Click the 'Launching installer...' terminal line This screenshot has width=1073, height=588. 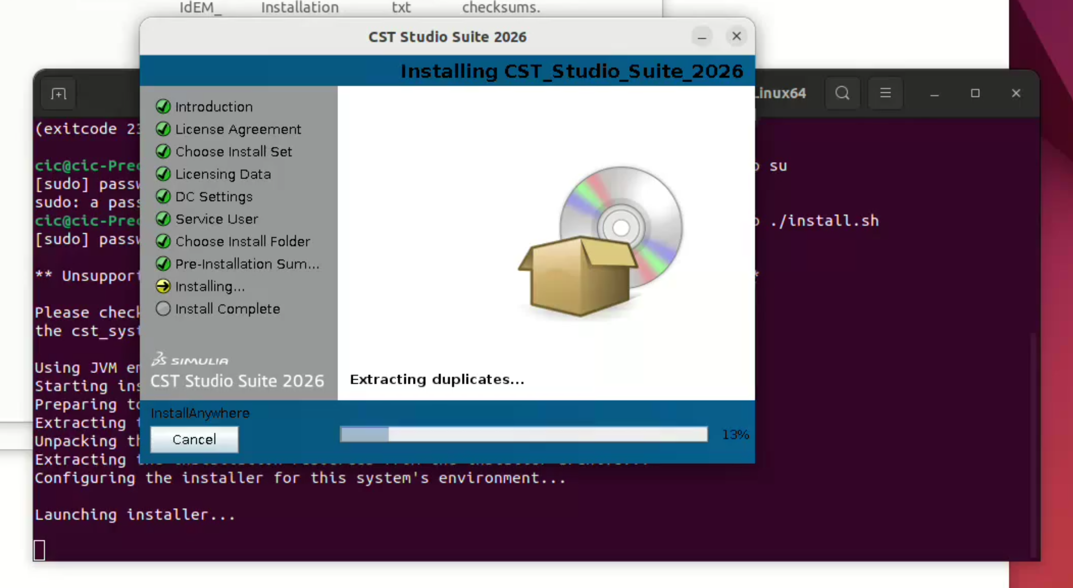pyautogui.click(x=135, y=514)
